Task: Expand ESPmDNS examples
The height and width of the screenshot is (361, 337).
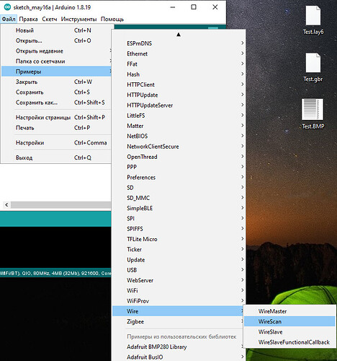Action: click(179, 43)
